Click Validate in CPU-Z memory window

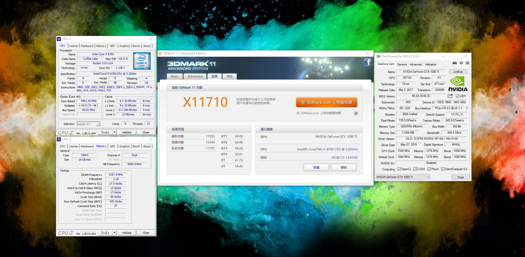click(x=127, y=233)
